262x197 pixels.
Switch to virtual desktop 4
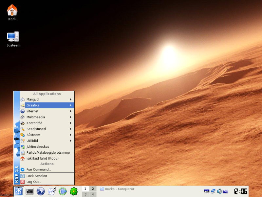(93, 194)
